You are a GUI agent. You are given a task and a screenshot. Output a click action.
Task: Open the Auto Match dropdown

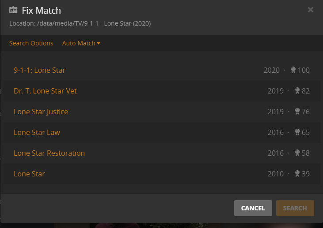[81, 43]
